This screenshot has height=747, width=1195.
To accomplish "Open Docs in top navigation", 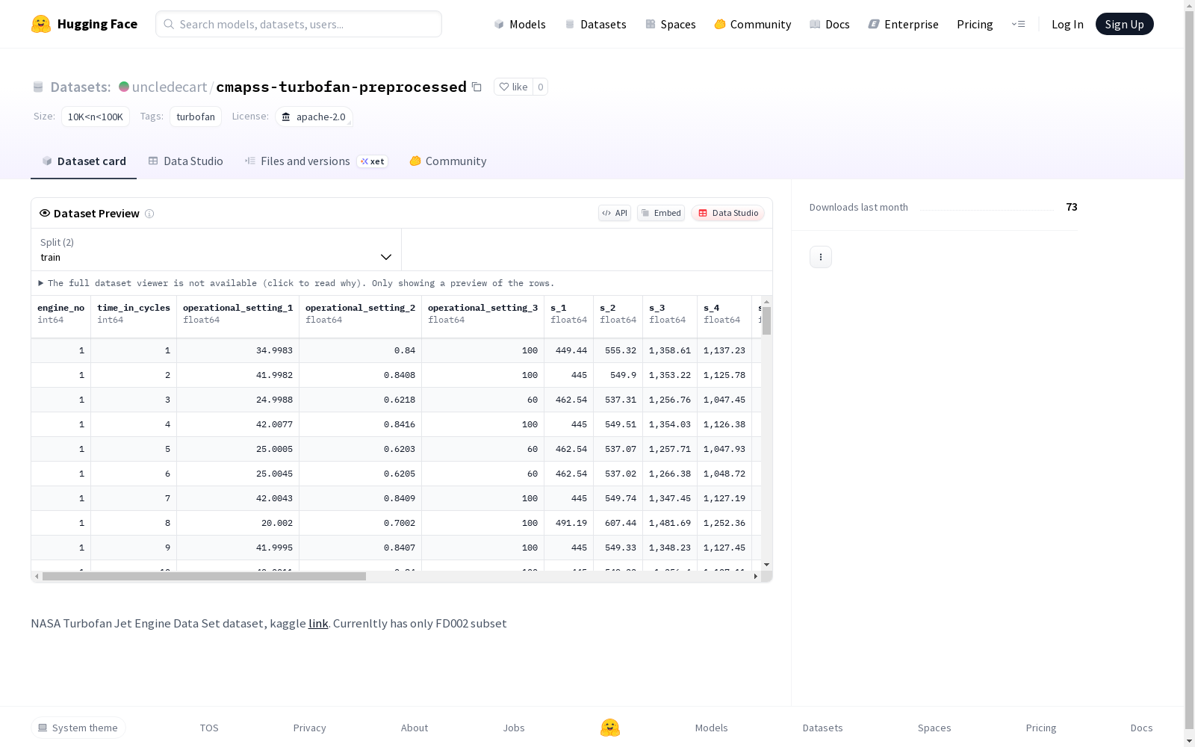I will 830,24.
